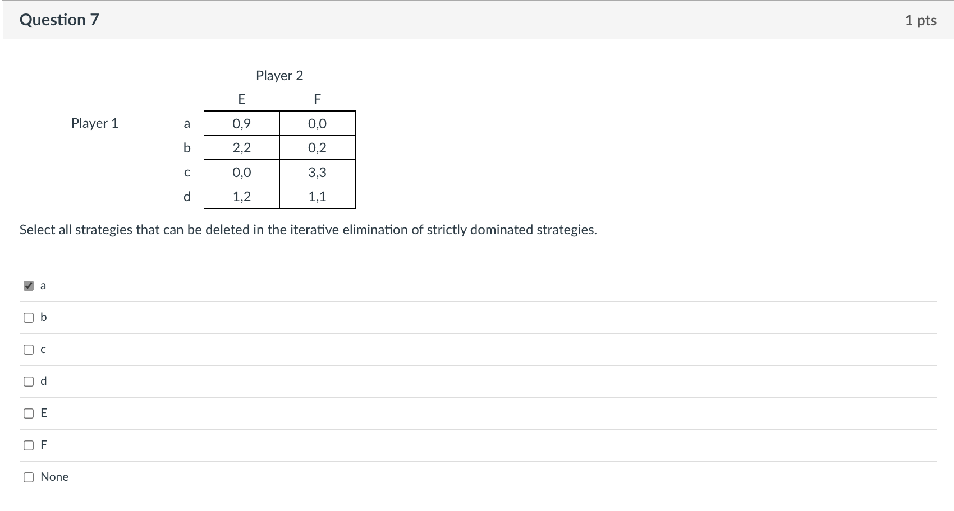Click row label 'd' beside table
The image size is (954, 511).
pos(187,197)
